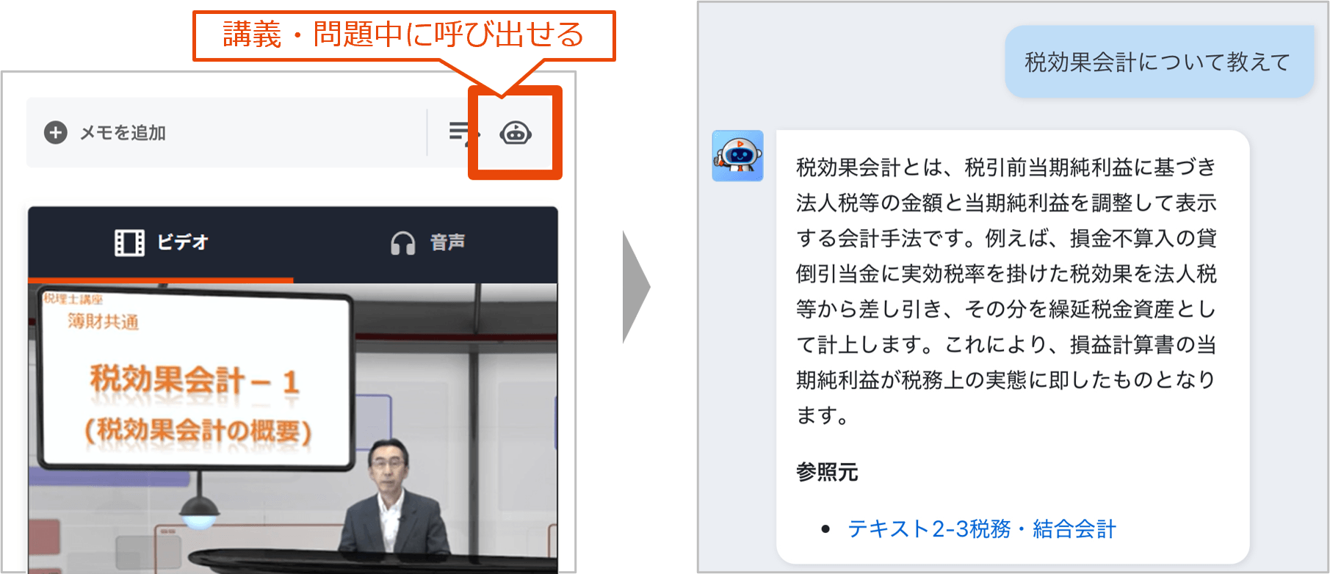Open the テキスト2-3税務・結合会計 reference link
Screen dimensions: 1330x574
pos(981,528)
